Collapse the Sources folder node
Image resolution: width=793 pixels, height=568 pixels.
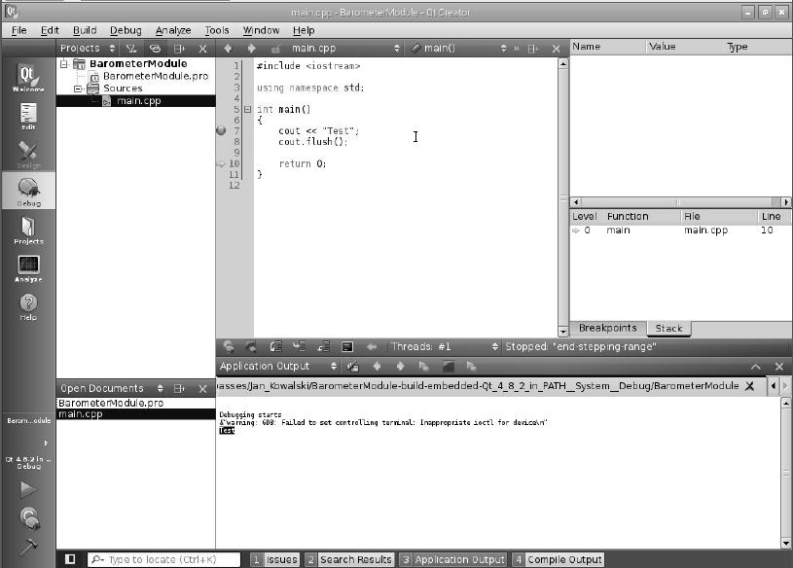pos(78,89)
